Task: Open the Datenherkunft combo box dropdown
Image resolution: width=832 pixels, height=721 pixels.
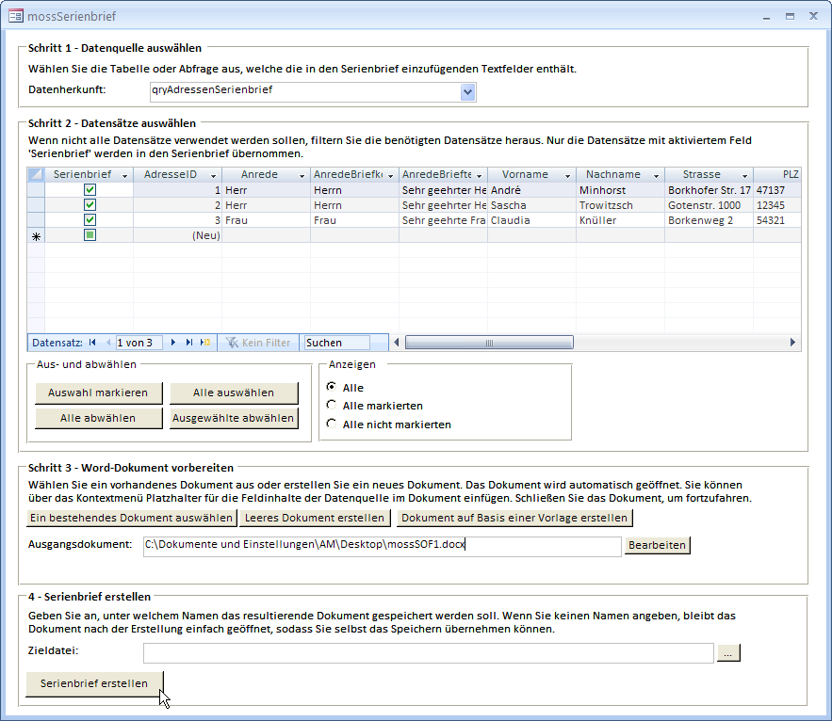Action: point(468,91)
